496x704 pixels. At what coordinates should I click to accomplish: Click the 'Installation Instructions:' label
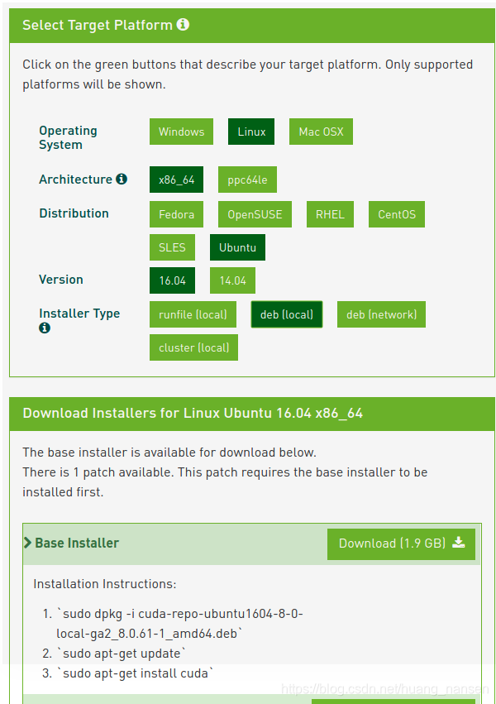pyautogui.click(x=105, y=584)
